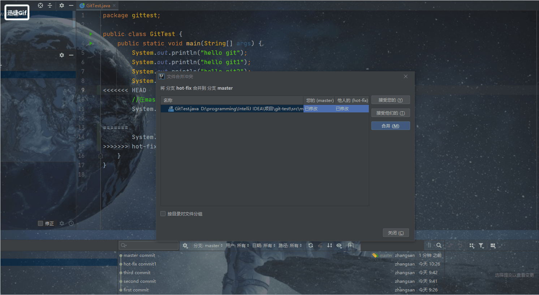Focus the Git log search field
The image size is (539, 295).
point(149,245)
